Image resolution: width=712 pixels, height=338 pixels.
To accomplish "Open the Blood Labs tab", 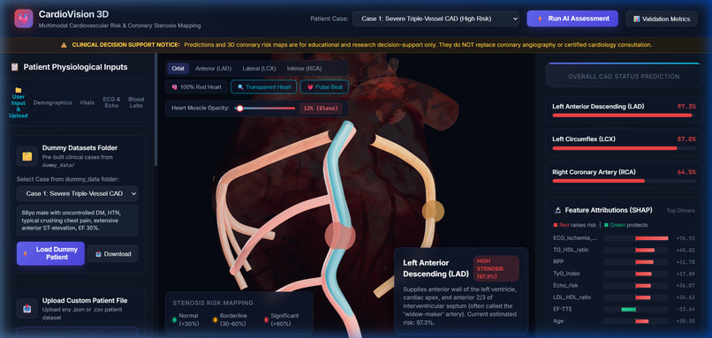I will 135,102.
